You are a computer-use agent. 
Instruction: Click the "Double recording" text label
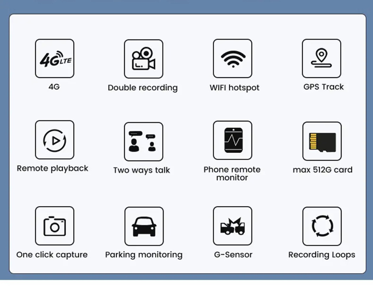coord(143,88)
